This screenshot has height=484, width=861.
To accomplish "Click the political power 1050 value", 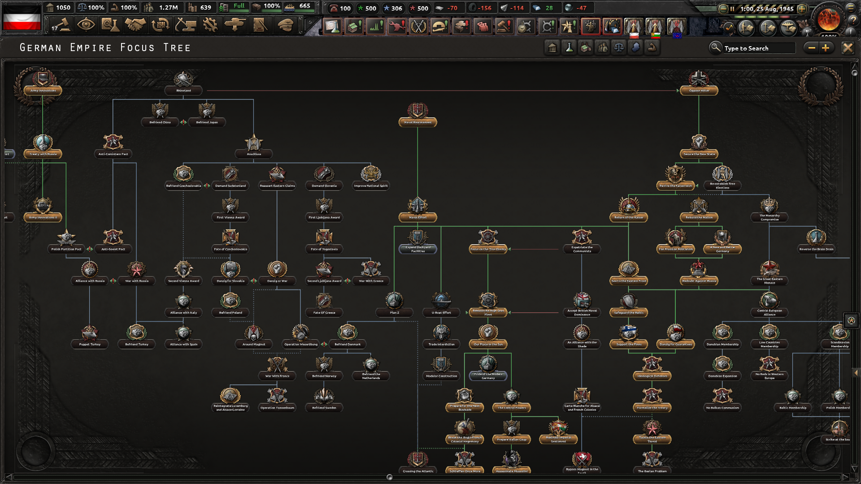I will tap(58, 7).
